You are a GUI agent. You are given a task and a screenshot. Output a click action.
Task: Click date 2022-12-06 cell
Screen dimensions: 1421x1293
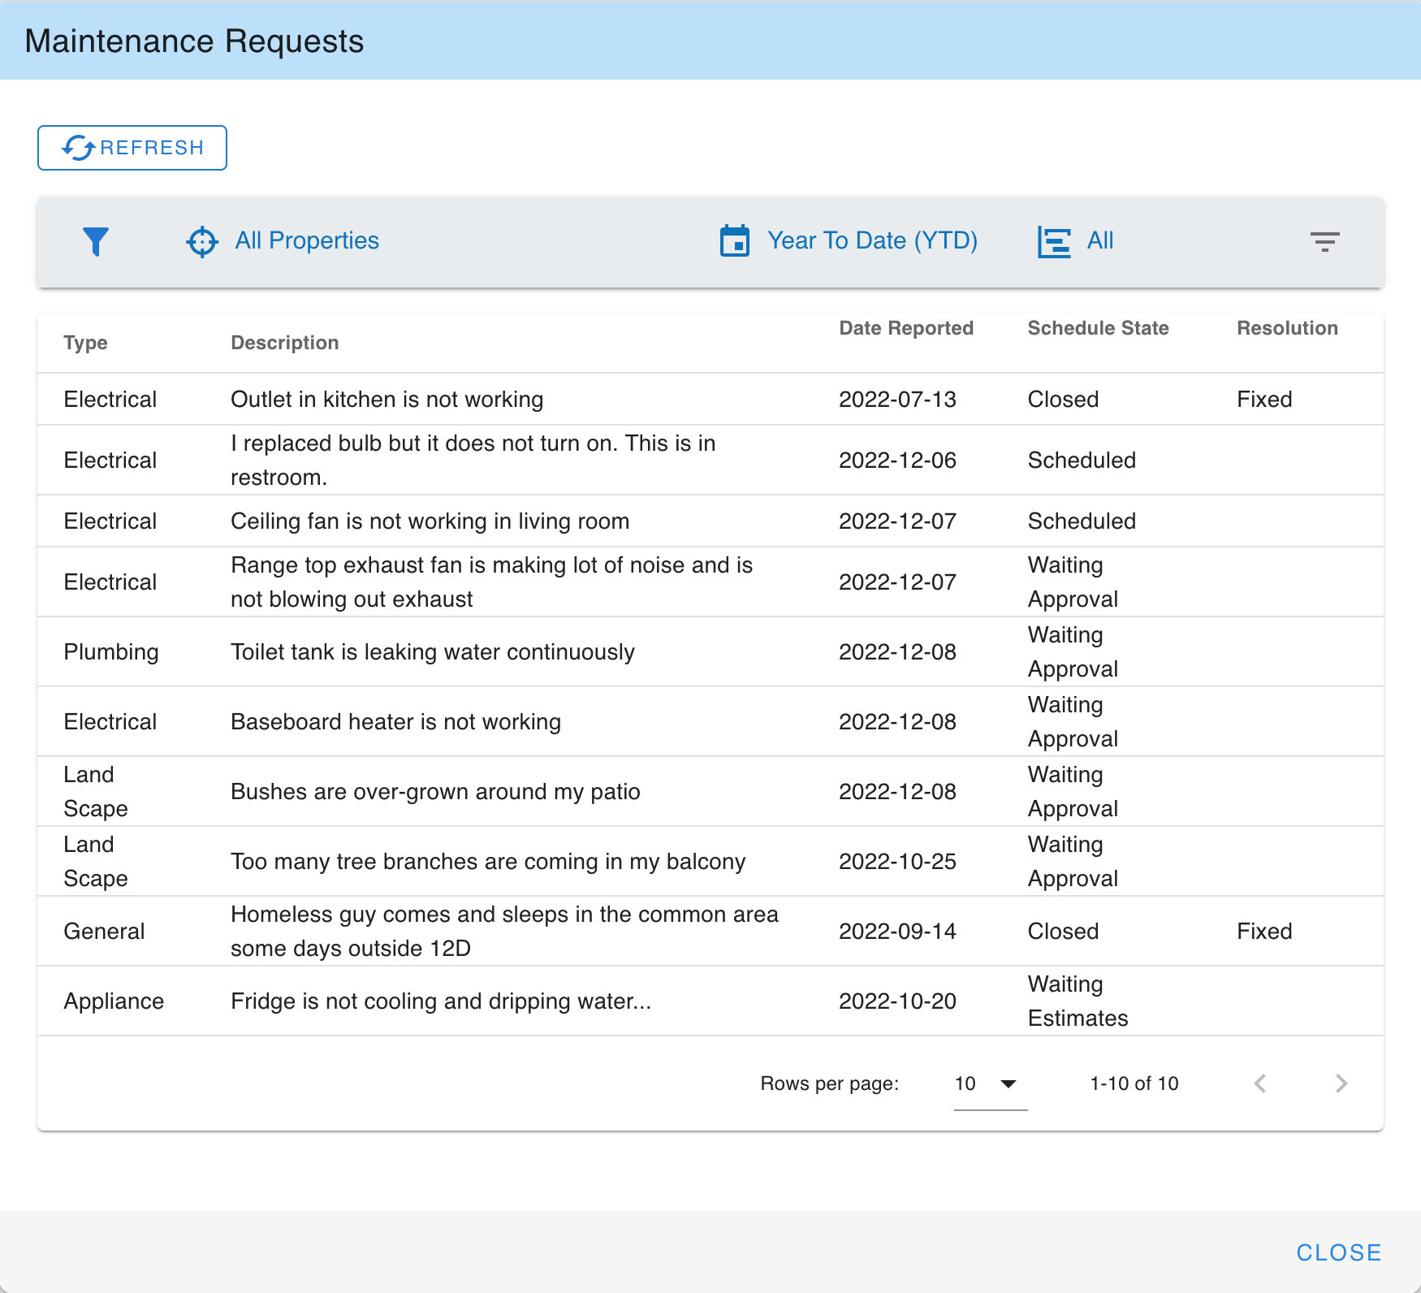coord(897,461)
